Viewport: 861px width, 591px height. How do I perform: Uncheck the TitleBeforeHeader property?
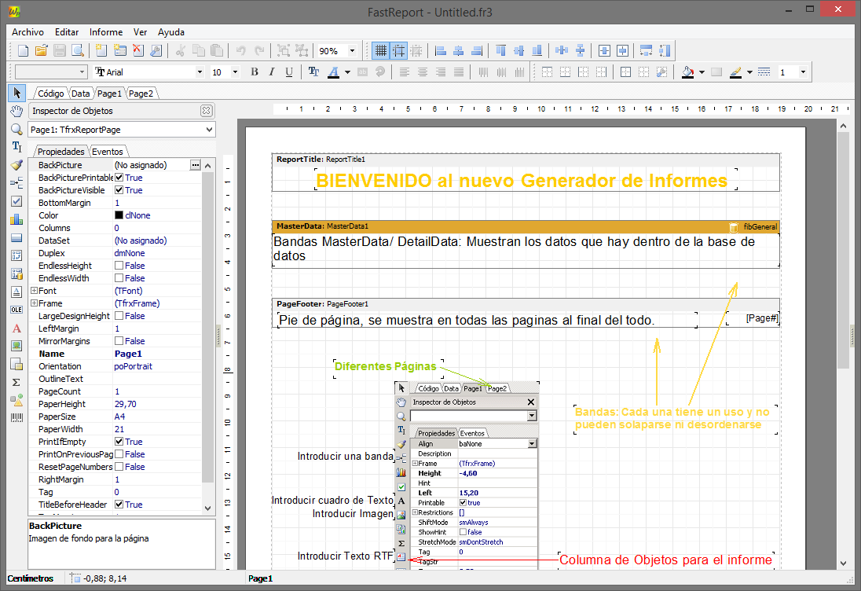pos(119,505)
